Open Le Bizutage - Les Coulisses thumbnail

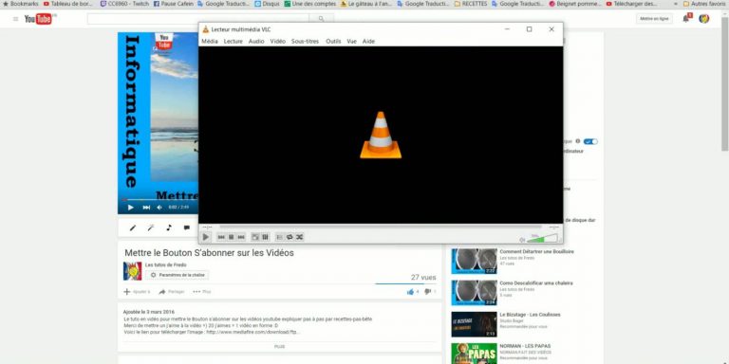pos(475,324)
